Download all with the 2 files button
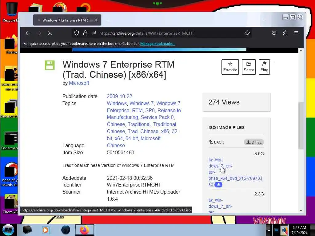This screenshot has height=236, width=315. tap(254, 142)
